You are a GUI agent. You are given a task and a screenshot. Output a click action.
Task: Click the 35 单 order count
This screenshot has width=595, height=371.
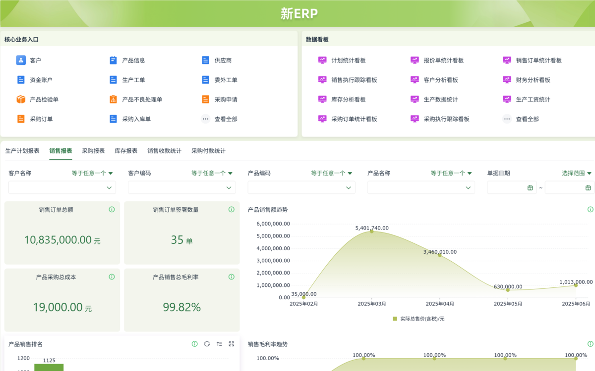pyautogui.click(x=182, y=240)
